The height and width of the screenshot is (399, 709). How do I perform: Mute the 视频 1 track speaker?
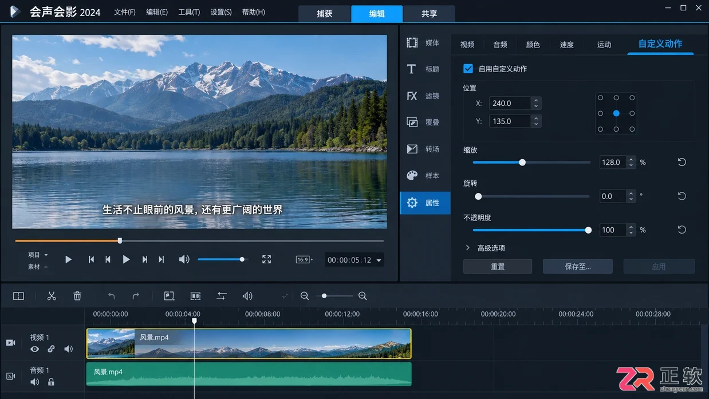coord(68,349)
